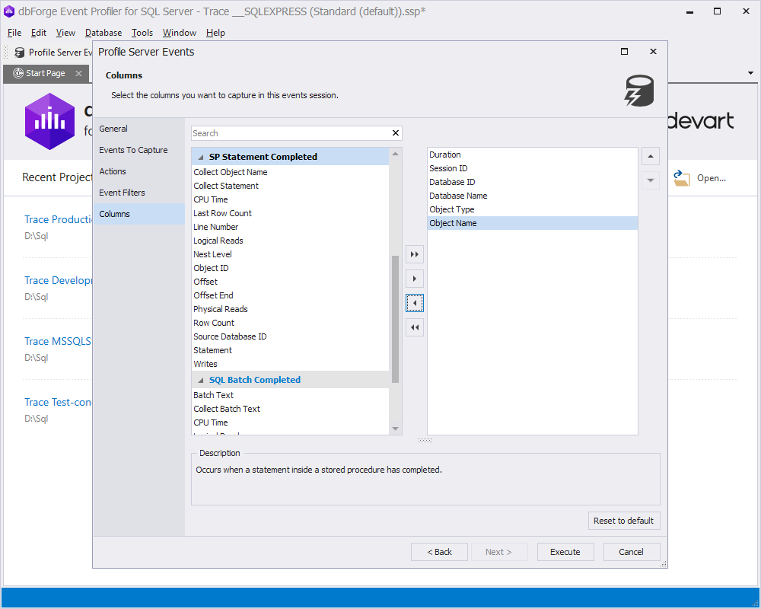The width and height of the screenshot is (761, 609).
Task: Open the Trace Test-con recent project
Action: coord(58,402)
